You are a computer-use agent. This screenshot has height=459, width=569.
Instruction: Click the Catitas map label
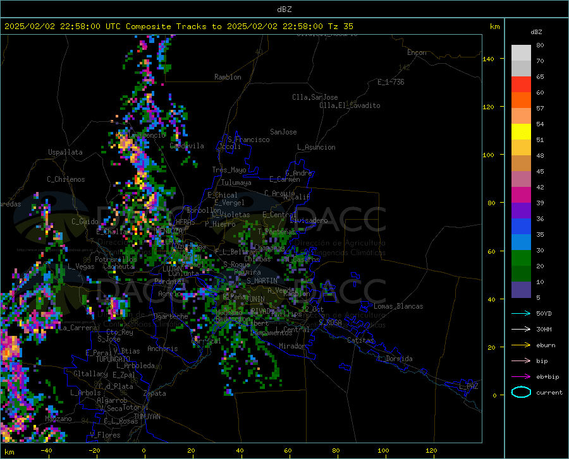click(360, 340)
